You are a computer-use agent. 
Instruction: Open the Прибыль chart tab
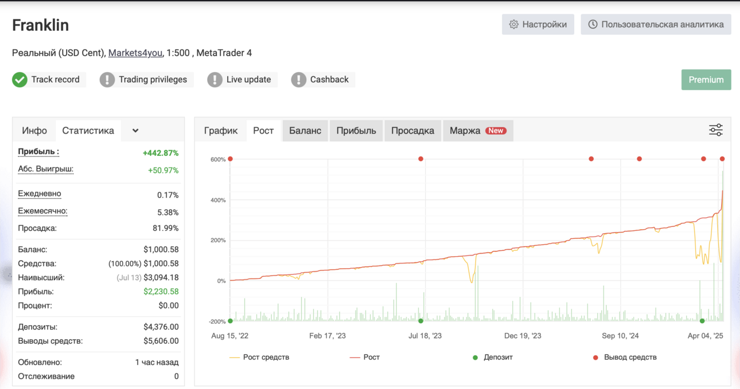[x=356, y=131]
